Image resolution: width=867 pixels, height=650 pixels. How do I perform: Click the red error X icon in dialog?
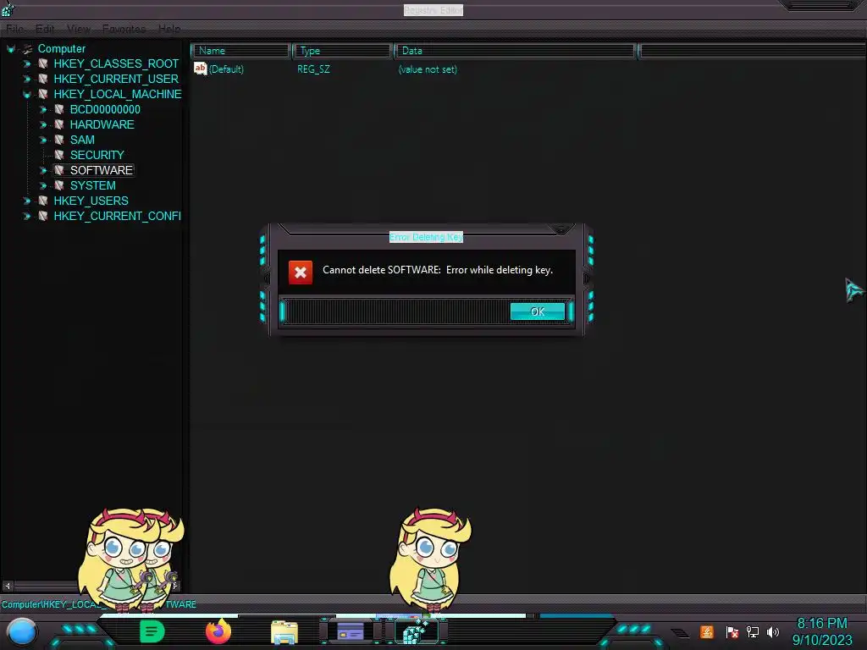pyautogui.click(x=301, y=272)
